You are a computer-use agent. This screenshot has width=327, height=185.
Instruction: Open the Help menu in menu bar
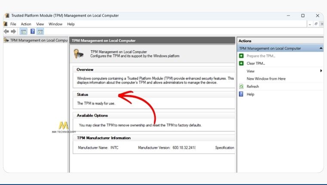[71, 24]
